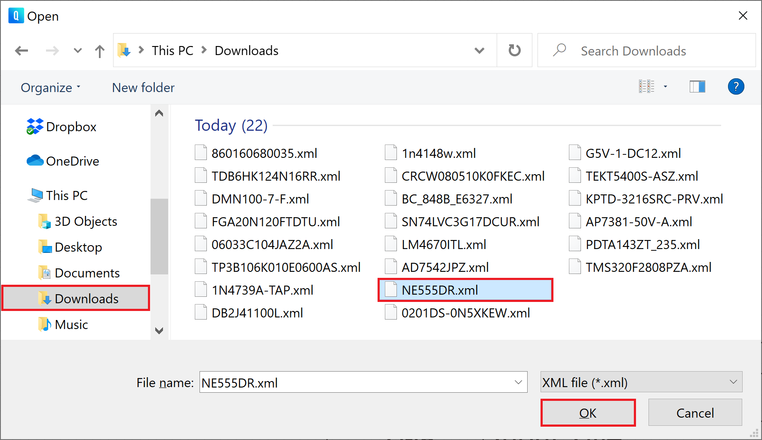Click the back navigation arrow
This screenshot has height=440, width=762.
pyautogui.click(x=22, y=50)
